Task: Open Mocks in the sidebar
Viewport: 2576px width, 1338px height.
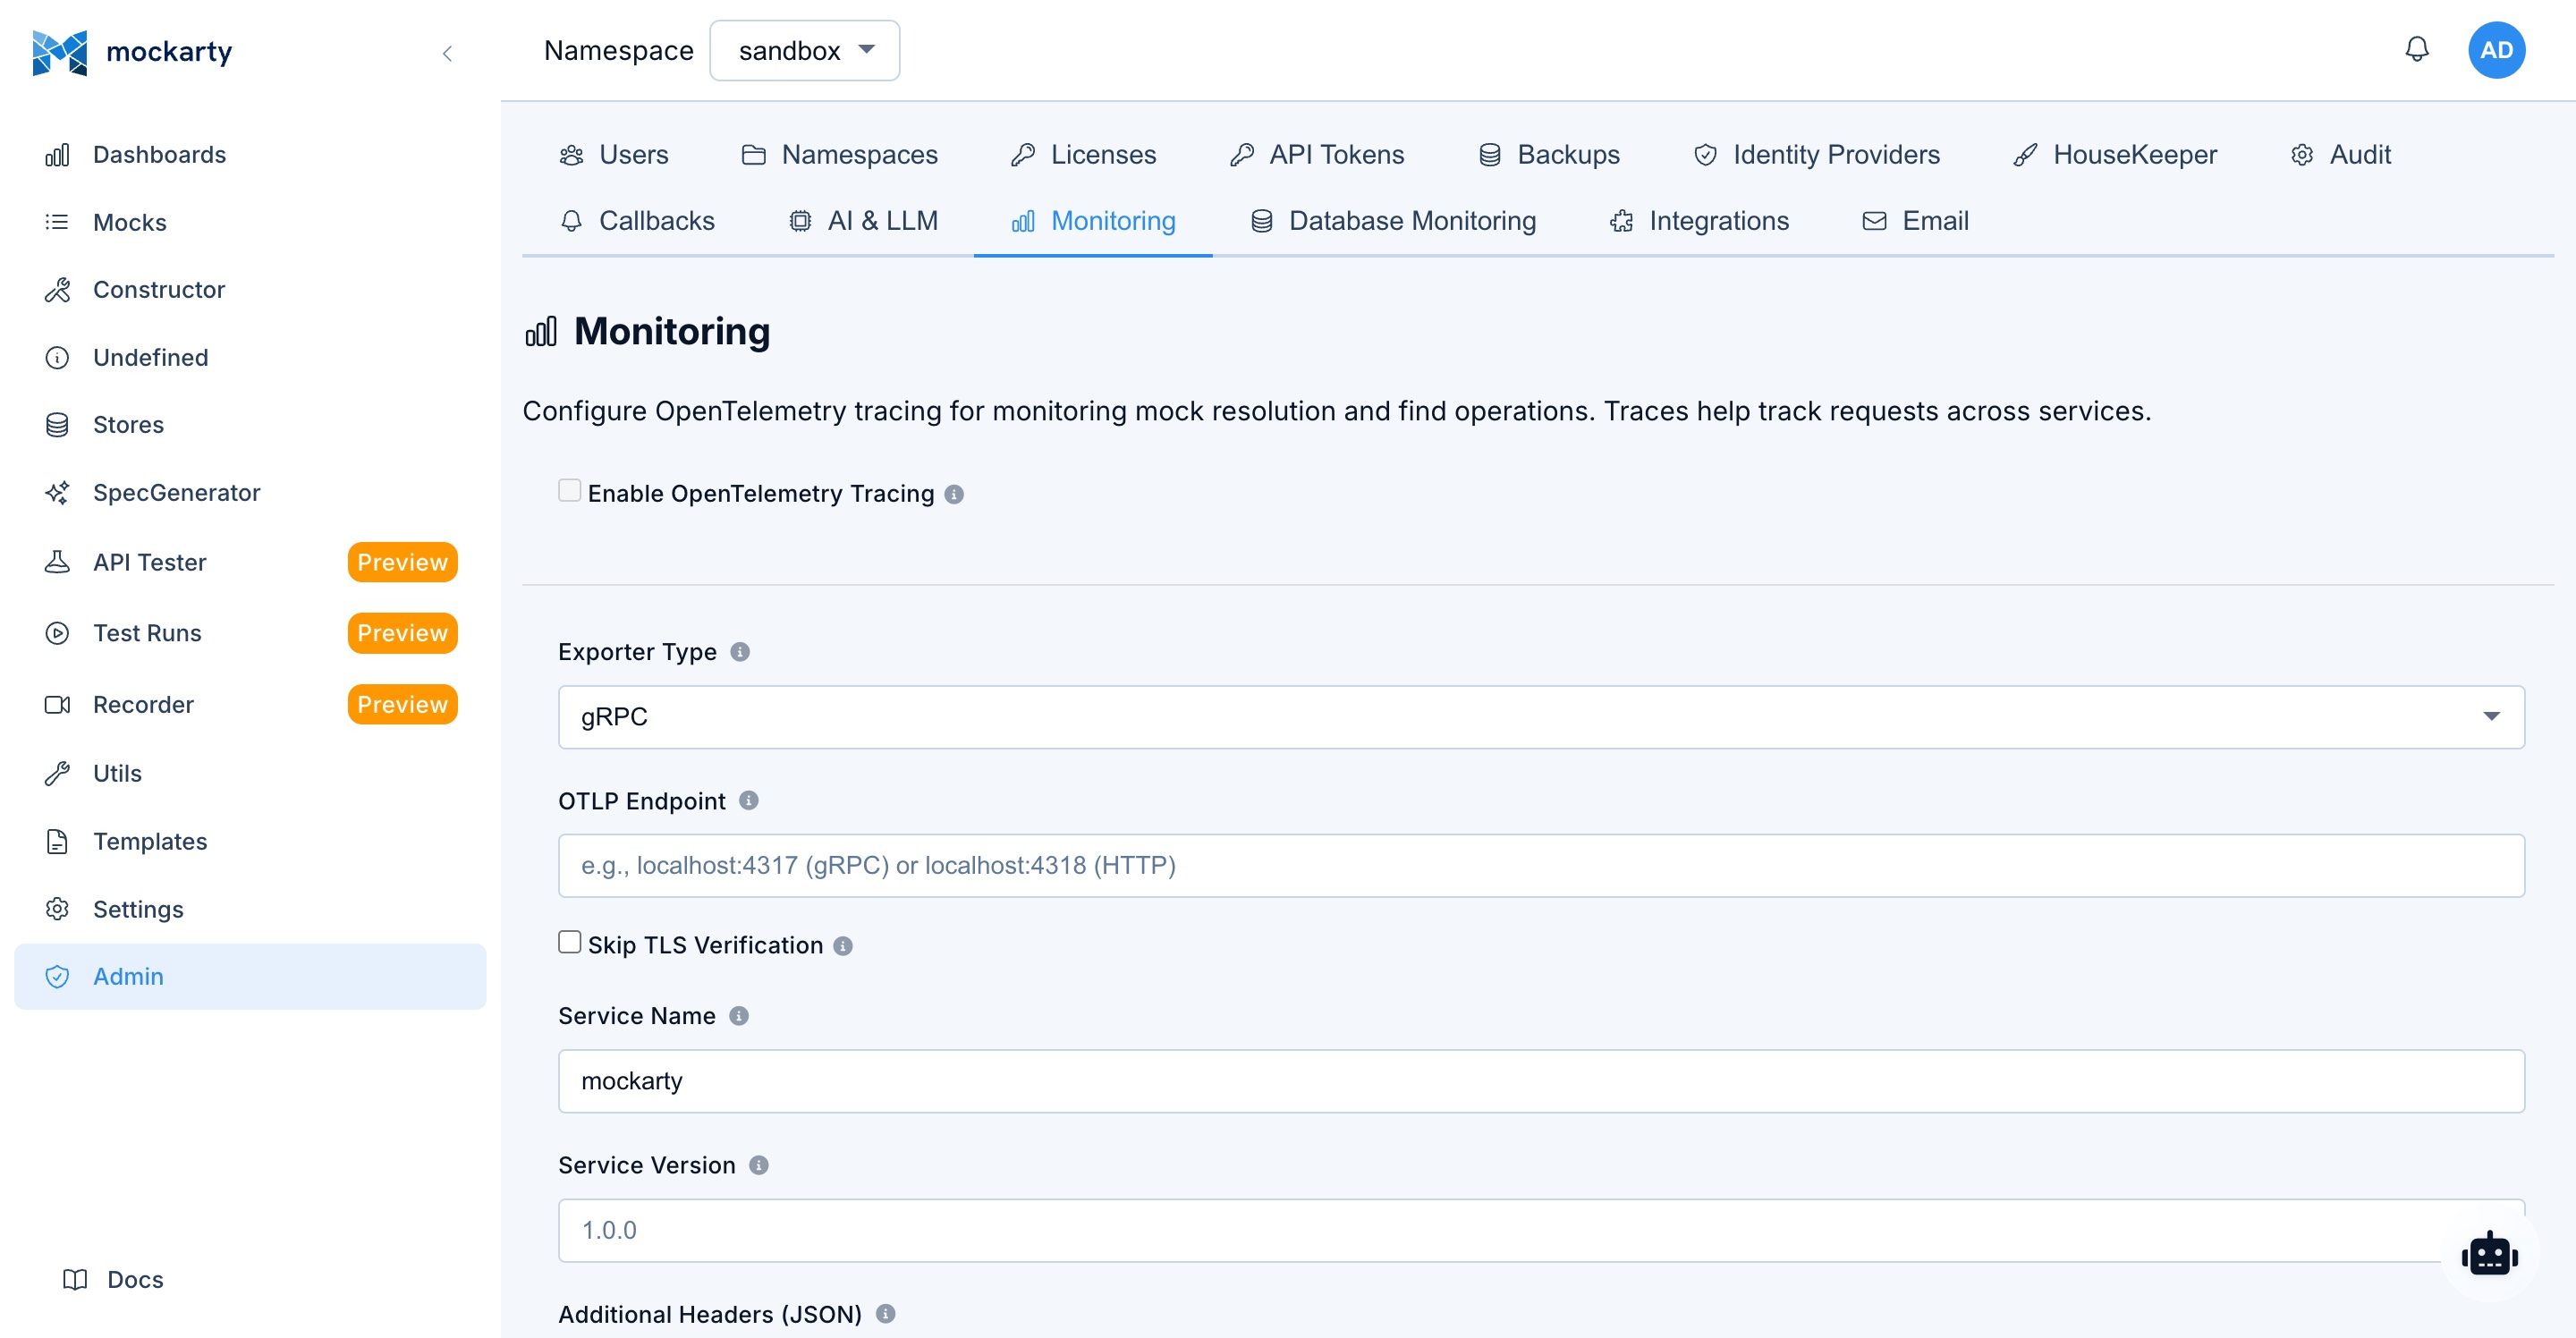Action: click(x=250, y=222)
